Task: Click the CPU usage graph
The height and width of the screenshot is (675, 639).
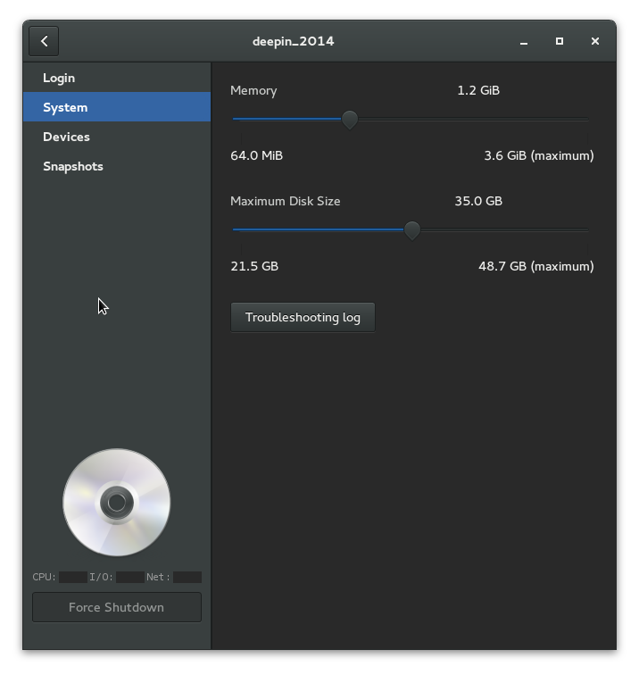Action: point(73,577)
